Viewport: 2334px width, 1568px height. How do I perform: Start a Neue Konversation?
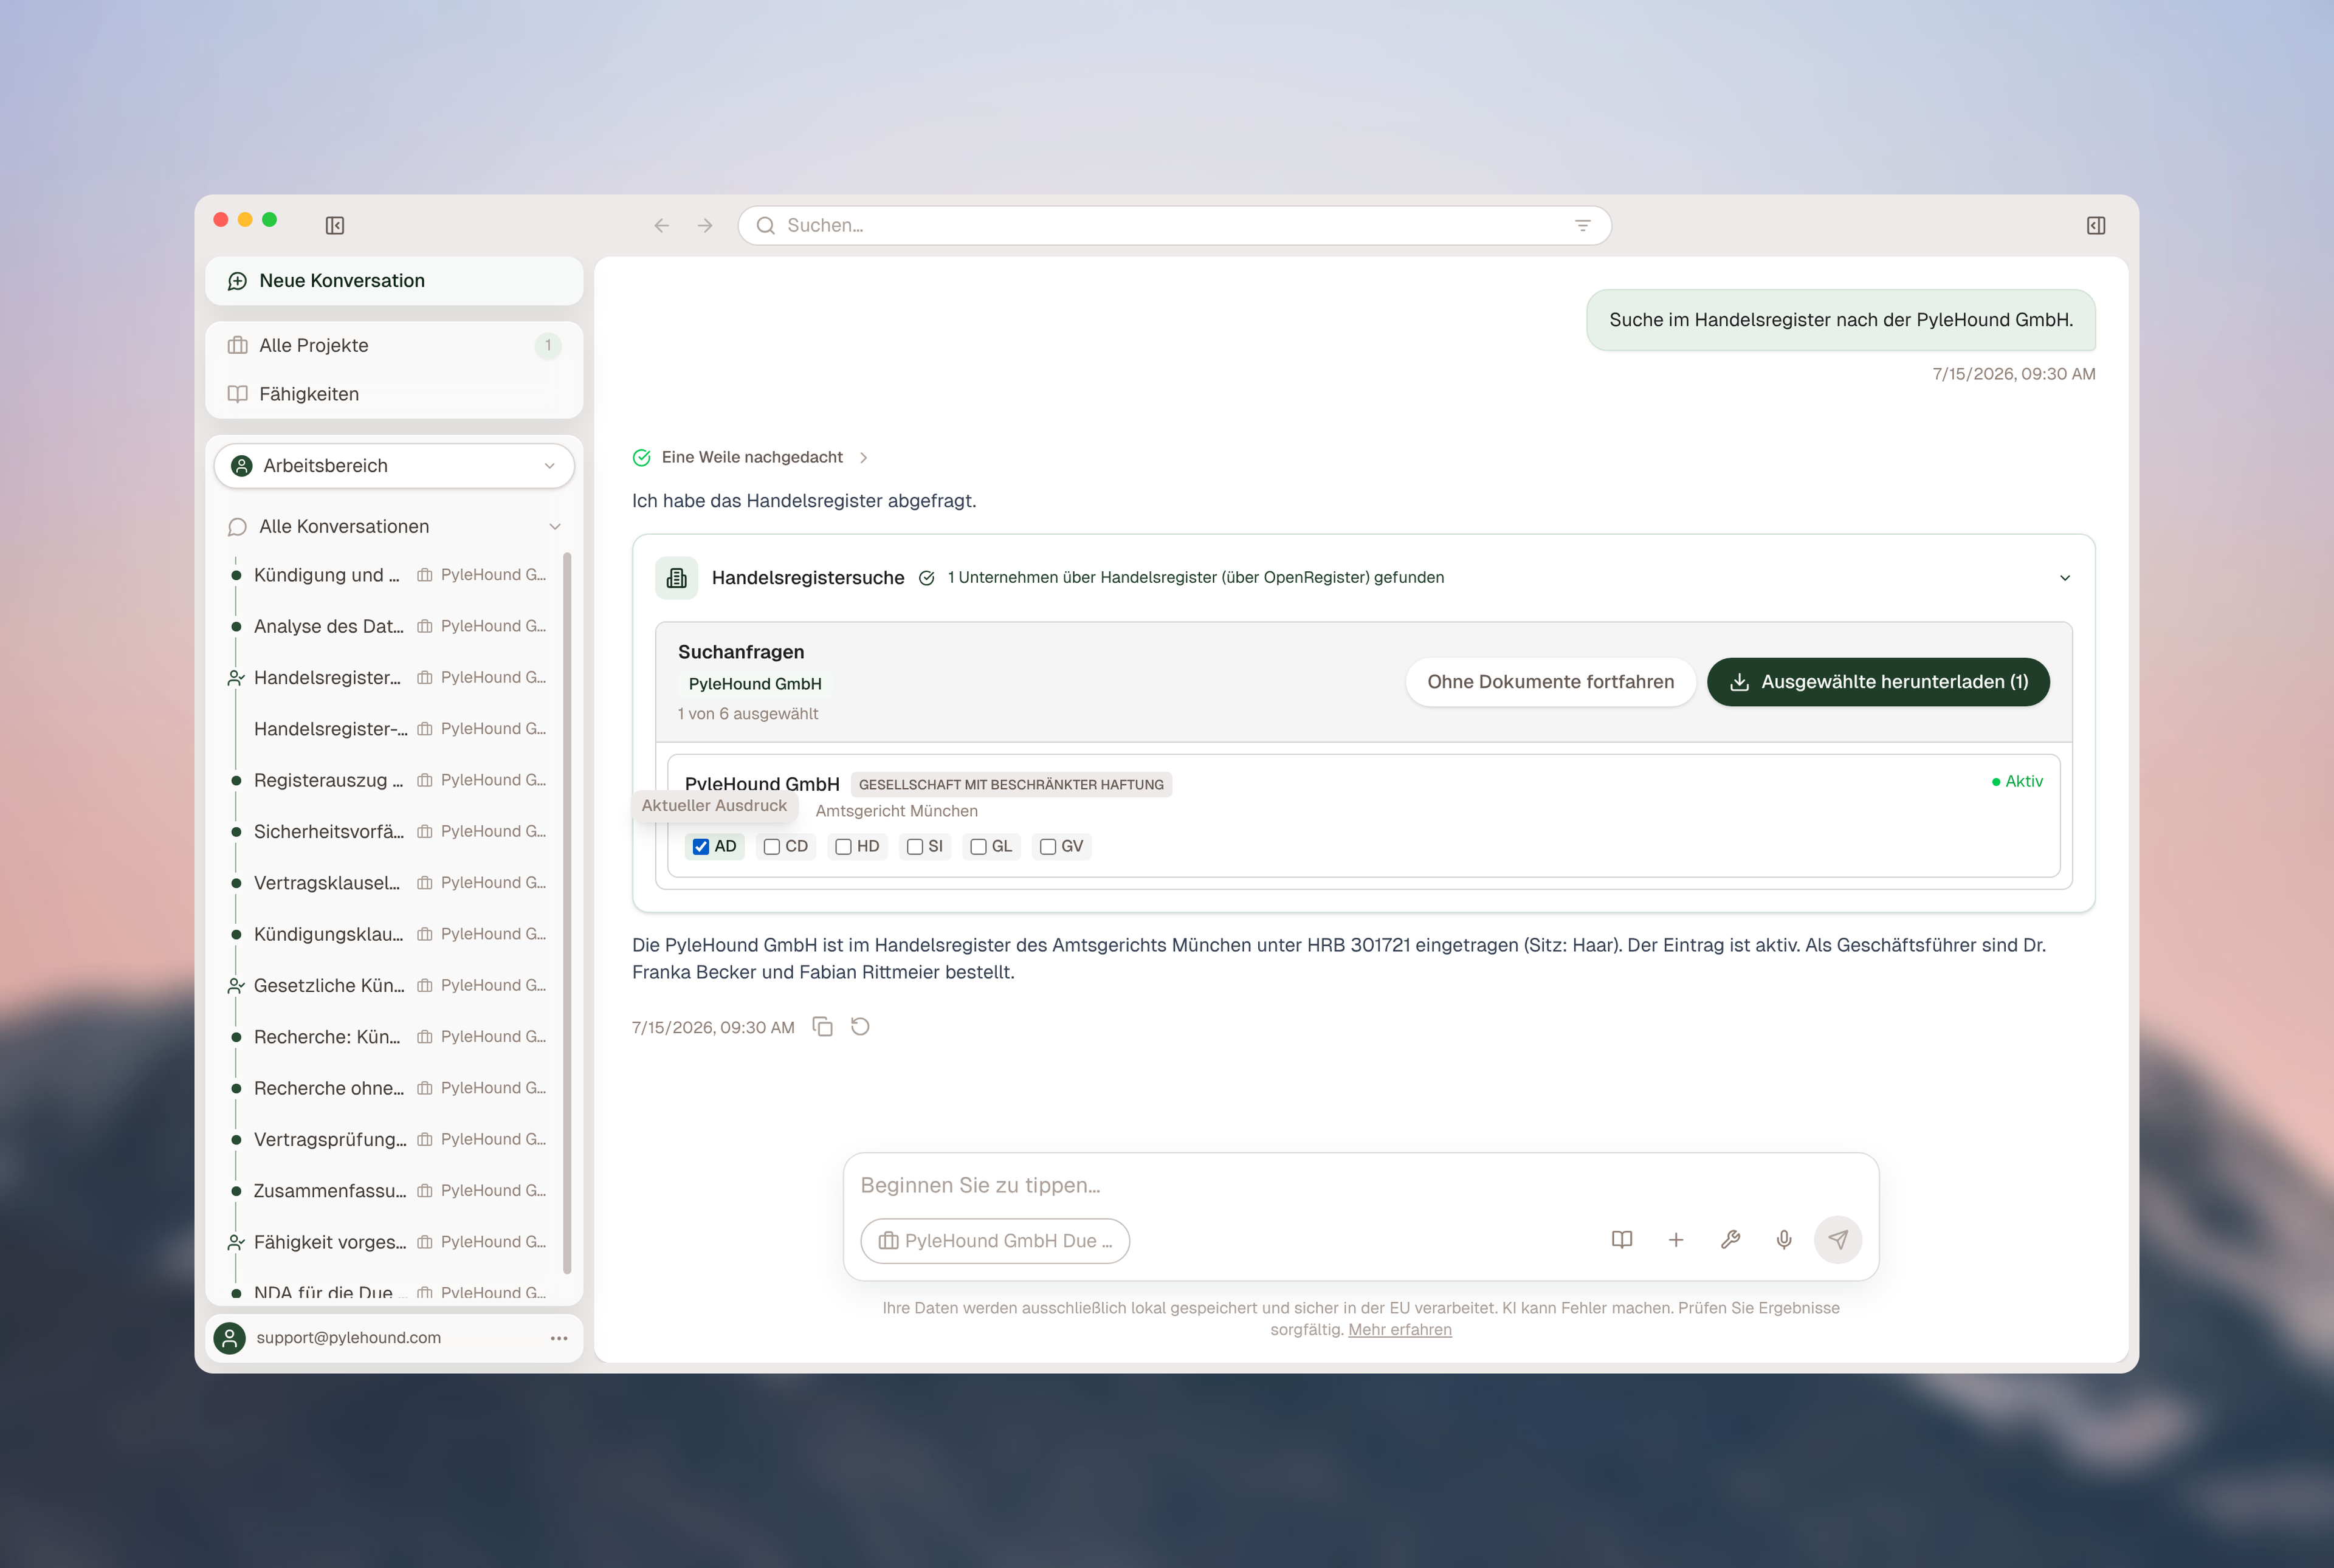click(394, 281)
